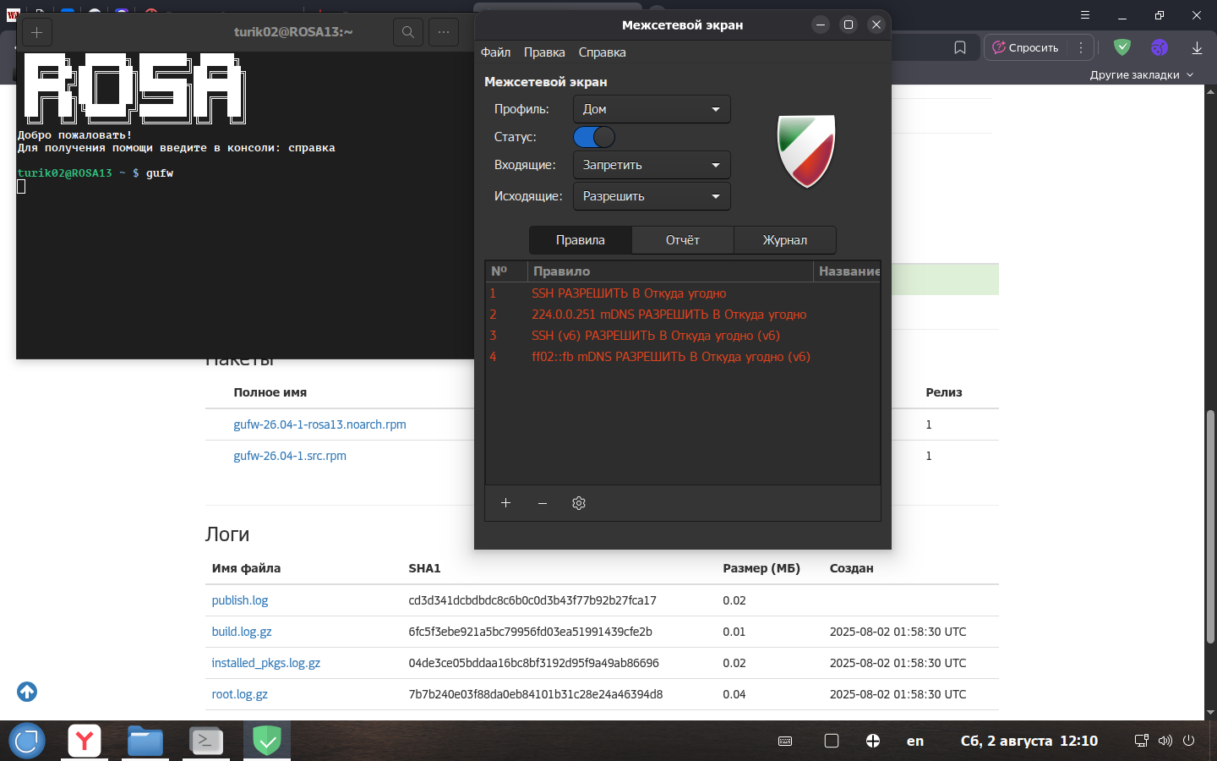This screenshot has width=1217, height=761.
Task: Switch to the Отчёт tab
Action: coord(682,240)
